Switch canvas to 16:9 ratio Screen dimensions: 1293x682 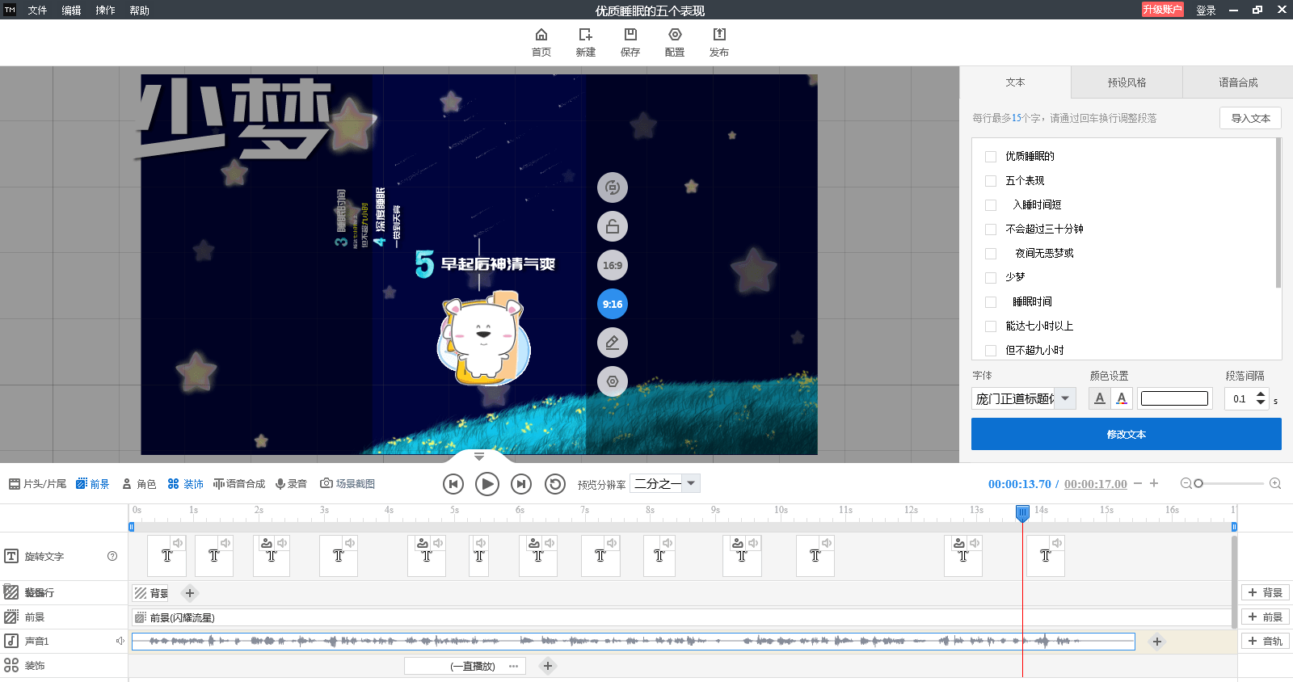(x=613, y=265)
